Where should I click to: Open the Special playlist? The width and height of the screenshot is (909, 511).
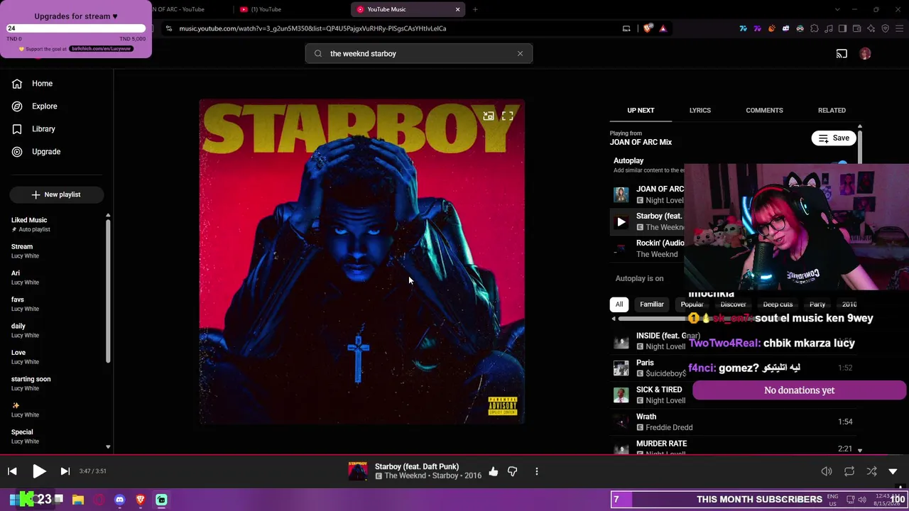pyautogui.click(x=25, y=436)
